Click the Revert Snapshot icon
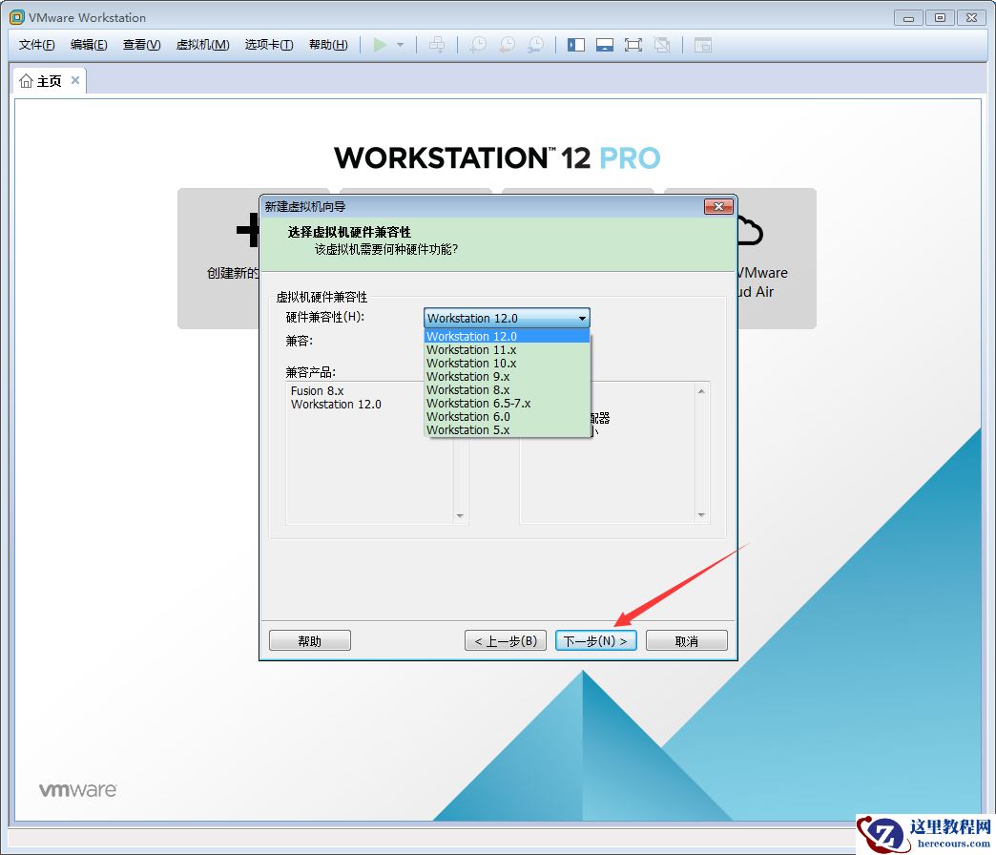The width and height of the screenshot is (996, 855). pyautogui.click(x=506, y=44)
